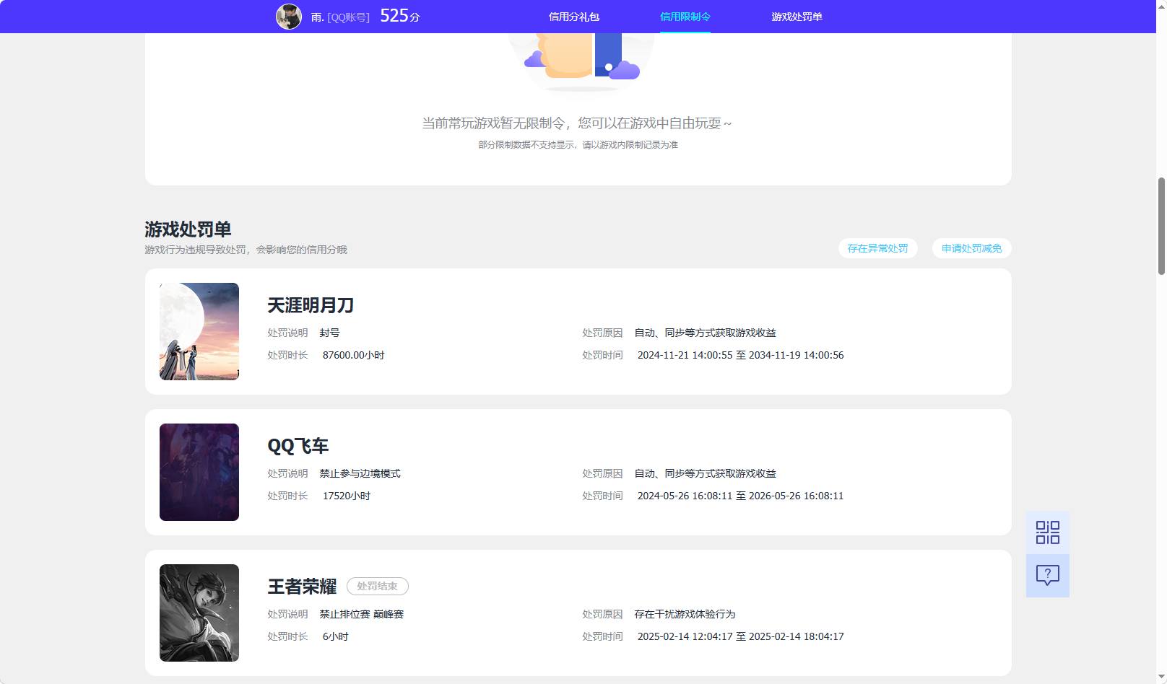Click the 2024-11-21 14:00:55 至 2034-11-19 time range
1167x684 pixels.
coord(740,355)
